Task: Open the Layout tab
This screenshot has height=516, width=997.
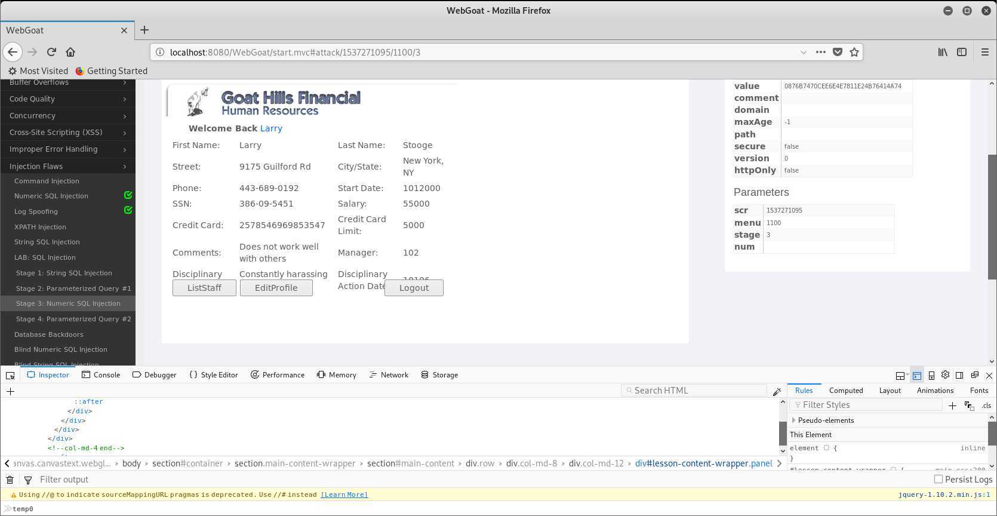Action: coord(890,391)
